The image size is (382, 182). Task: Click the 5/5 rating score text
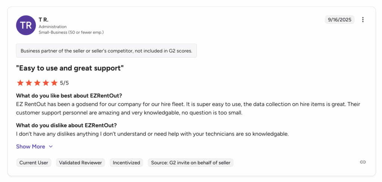[x=65, y=83]
